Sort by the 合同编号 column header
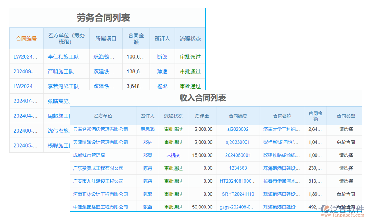368x221 pixels. (26, 38)
